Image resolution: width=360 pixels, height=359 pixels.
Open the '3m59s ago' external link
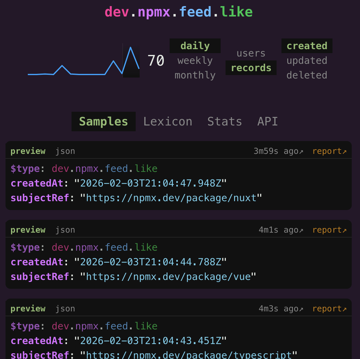pyautogui.click(x=278, y=151)
